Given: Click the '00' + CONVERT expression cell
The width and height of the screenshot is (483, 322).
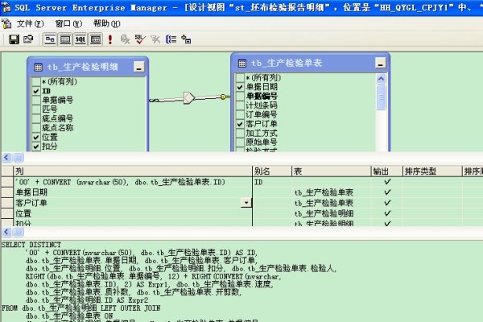Looking at the screenshot, I should 133,182.
